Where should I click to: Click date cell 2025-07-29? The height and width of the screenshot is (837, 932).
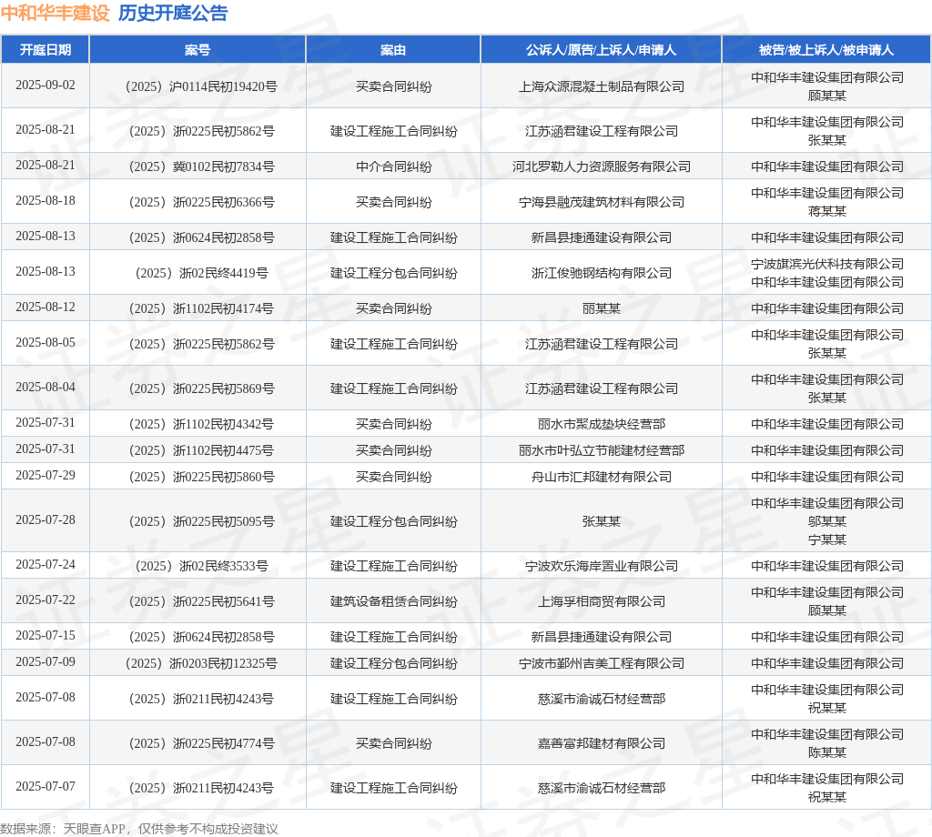click(x=46, y=475)
